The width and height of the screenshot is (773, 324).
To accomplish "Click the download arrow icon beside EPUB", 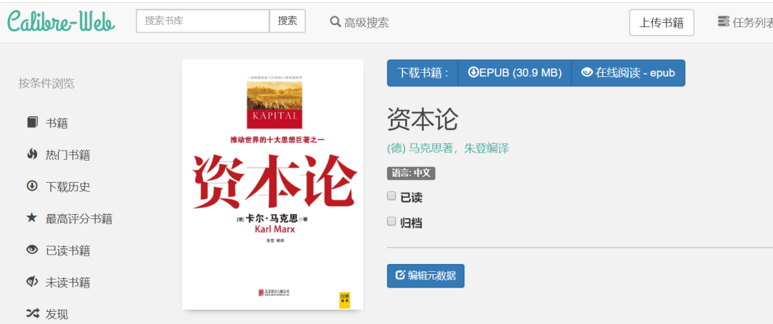I will [x=473, y=72].
